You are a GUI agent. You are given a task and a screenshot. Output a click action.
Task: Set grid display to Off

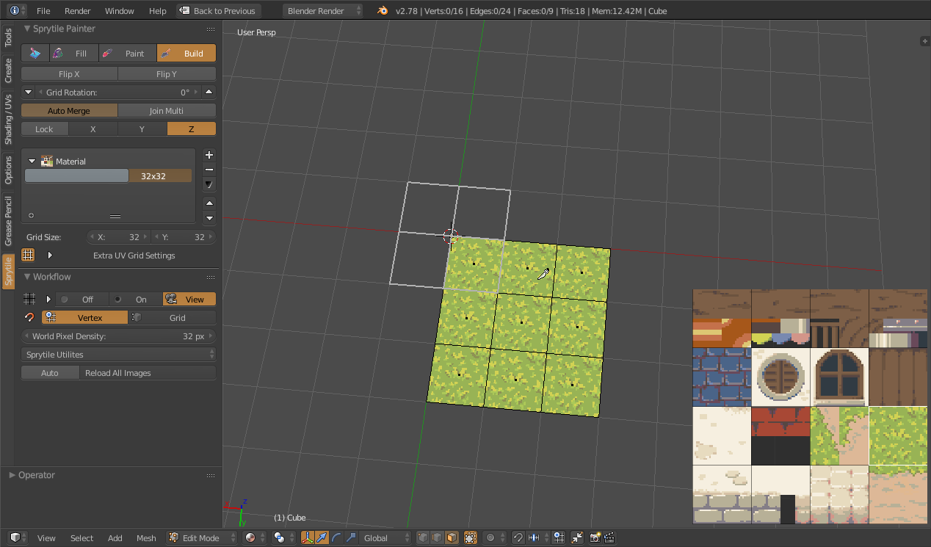click(82, 299)
